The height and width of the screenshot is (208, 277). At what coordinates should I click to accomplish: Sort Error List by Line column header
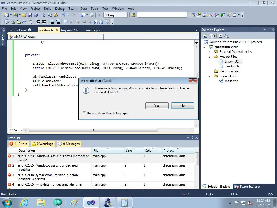pyautogui.click(x=134, y=150)
